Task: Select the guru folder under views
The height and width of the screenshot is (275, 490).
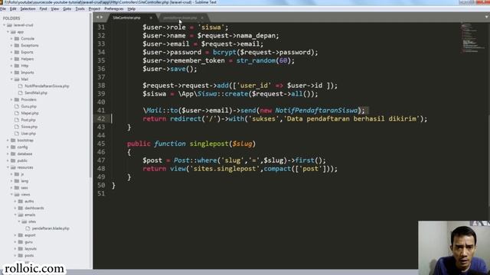Action: coord(29,242)
